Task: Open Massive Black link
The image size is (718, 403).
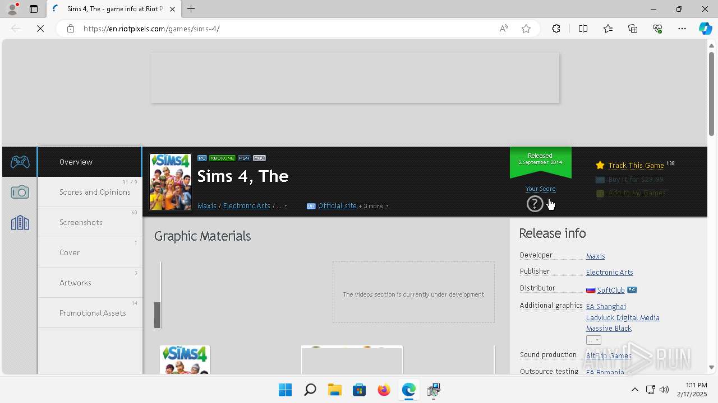Action: point(609,329)
